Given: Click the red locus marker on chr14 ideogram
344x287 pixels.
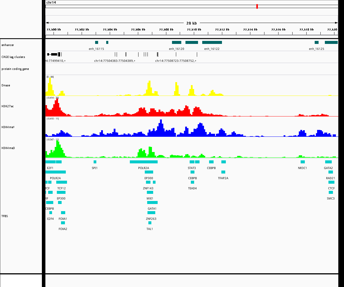Looking at the screenshot, I should [x=257, y=7].
